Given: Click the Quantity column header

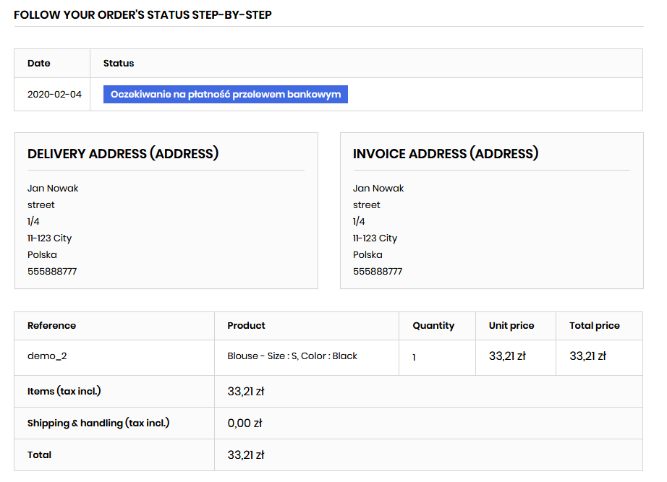Looking at the screenshot, I should pos(433,326).
